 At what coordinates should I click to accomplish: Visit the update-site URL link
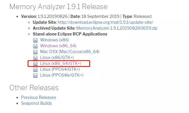tap(105, 22)
